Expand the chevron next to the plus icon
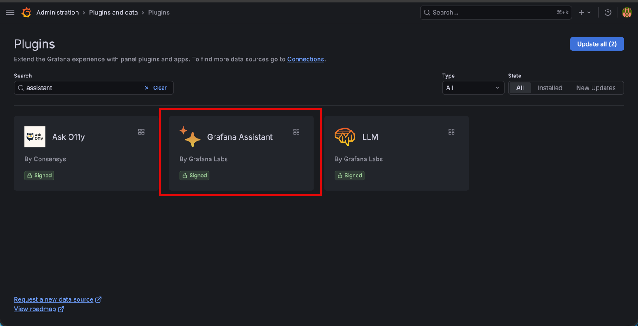 tap(589, 13)
